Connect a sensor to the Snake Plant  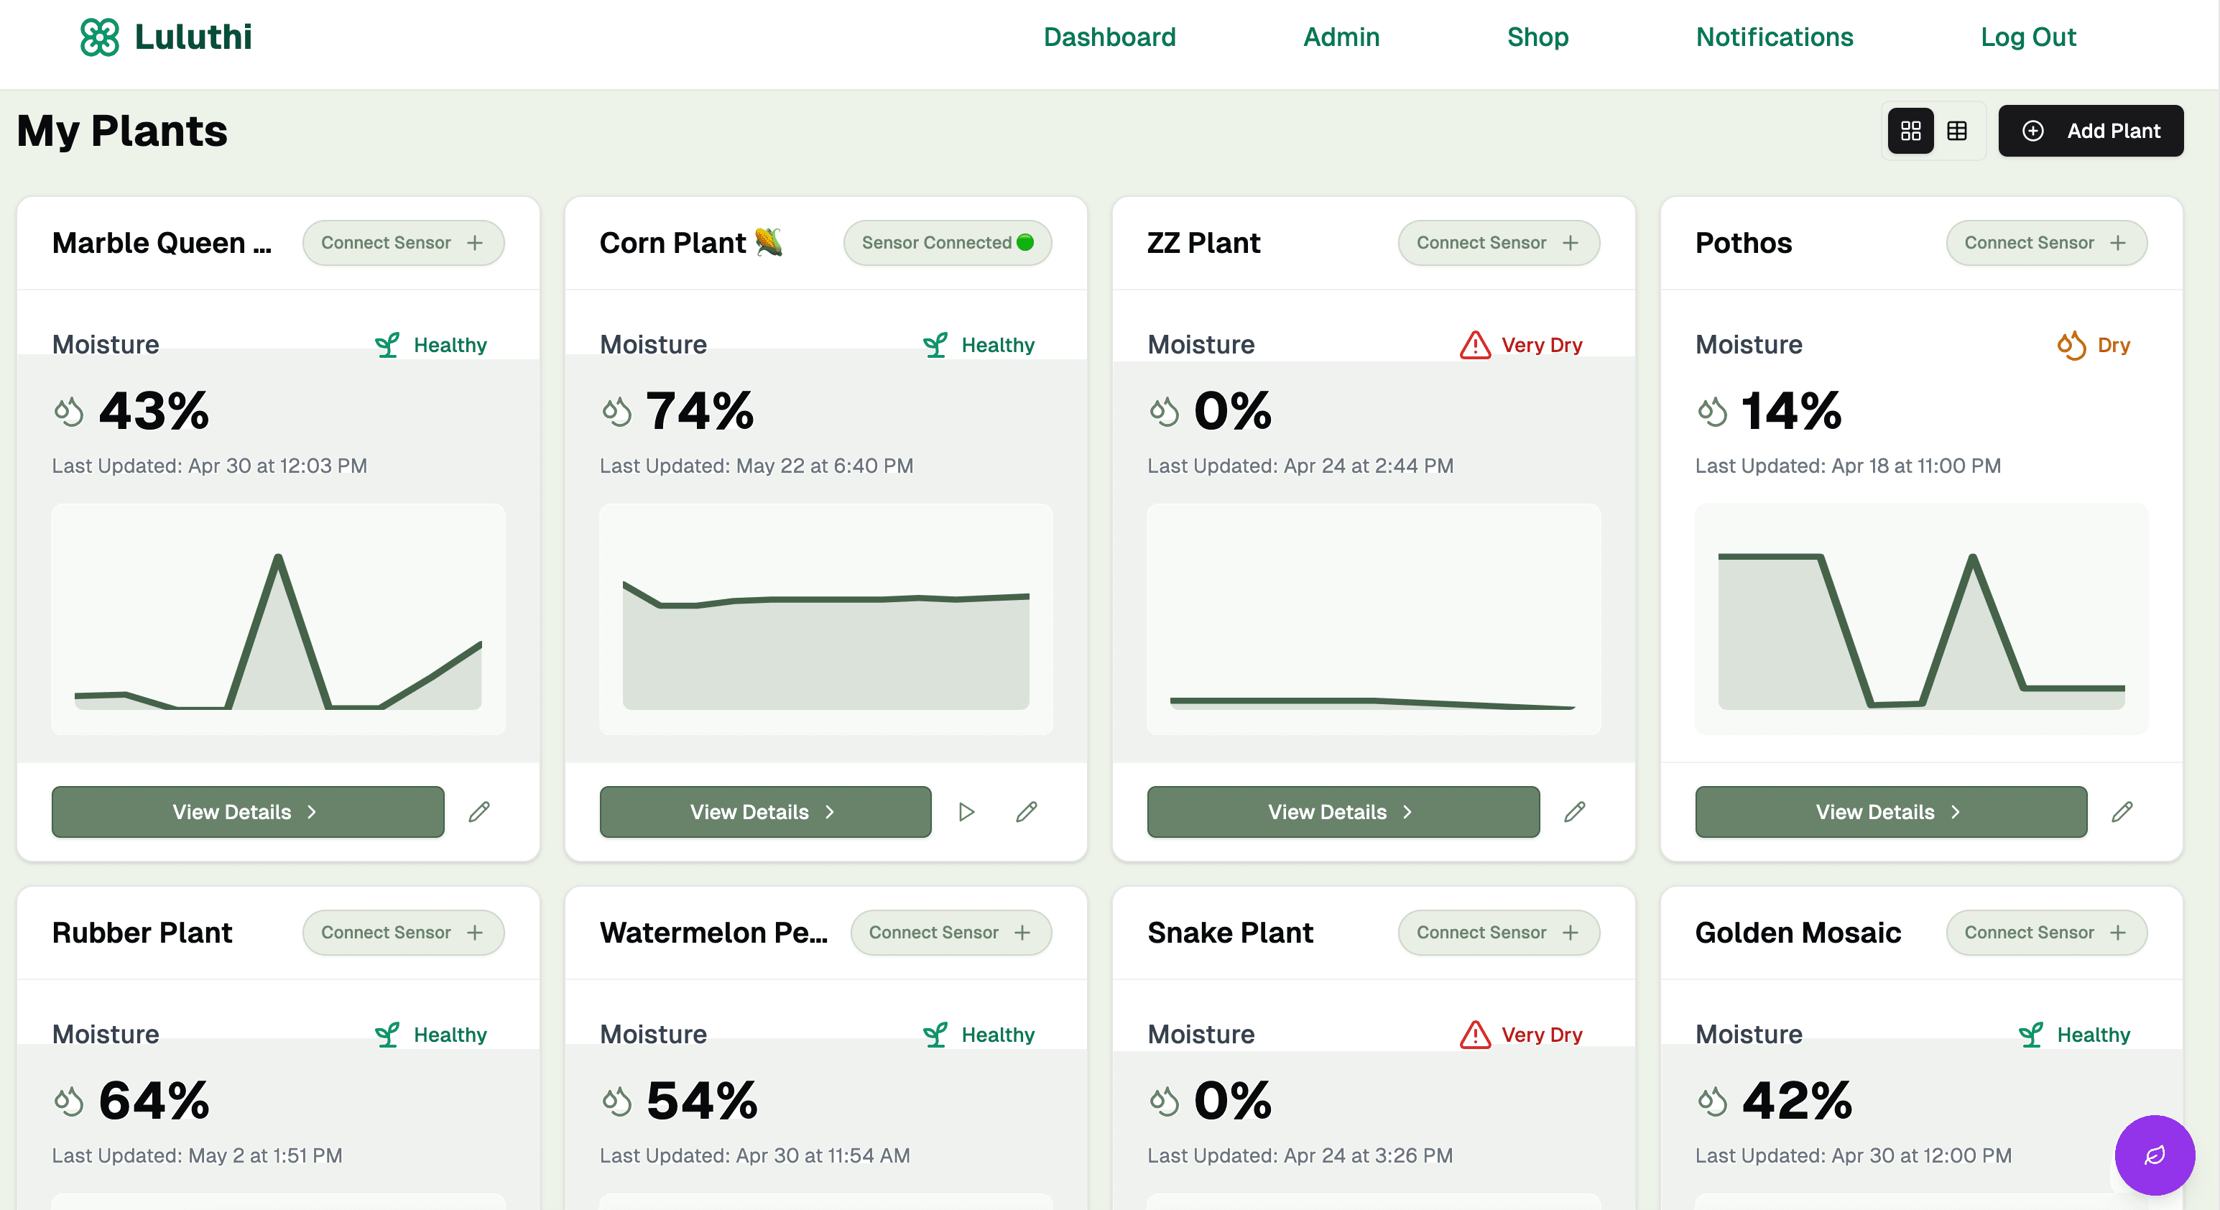pos(1499,933)
